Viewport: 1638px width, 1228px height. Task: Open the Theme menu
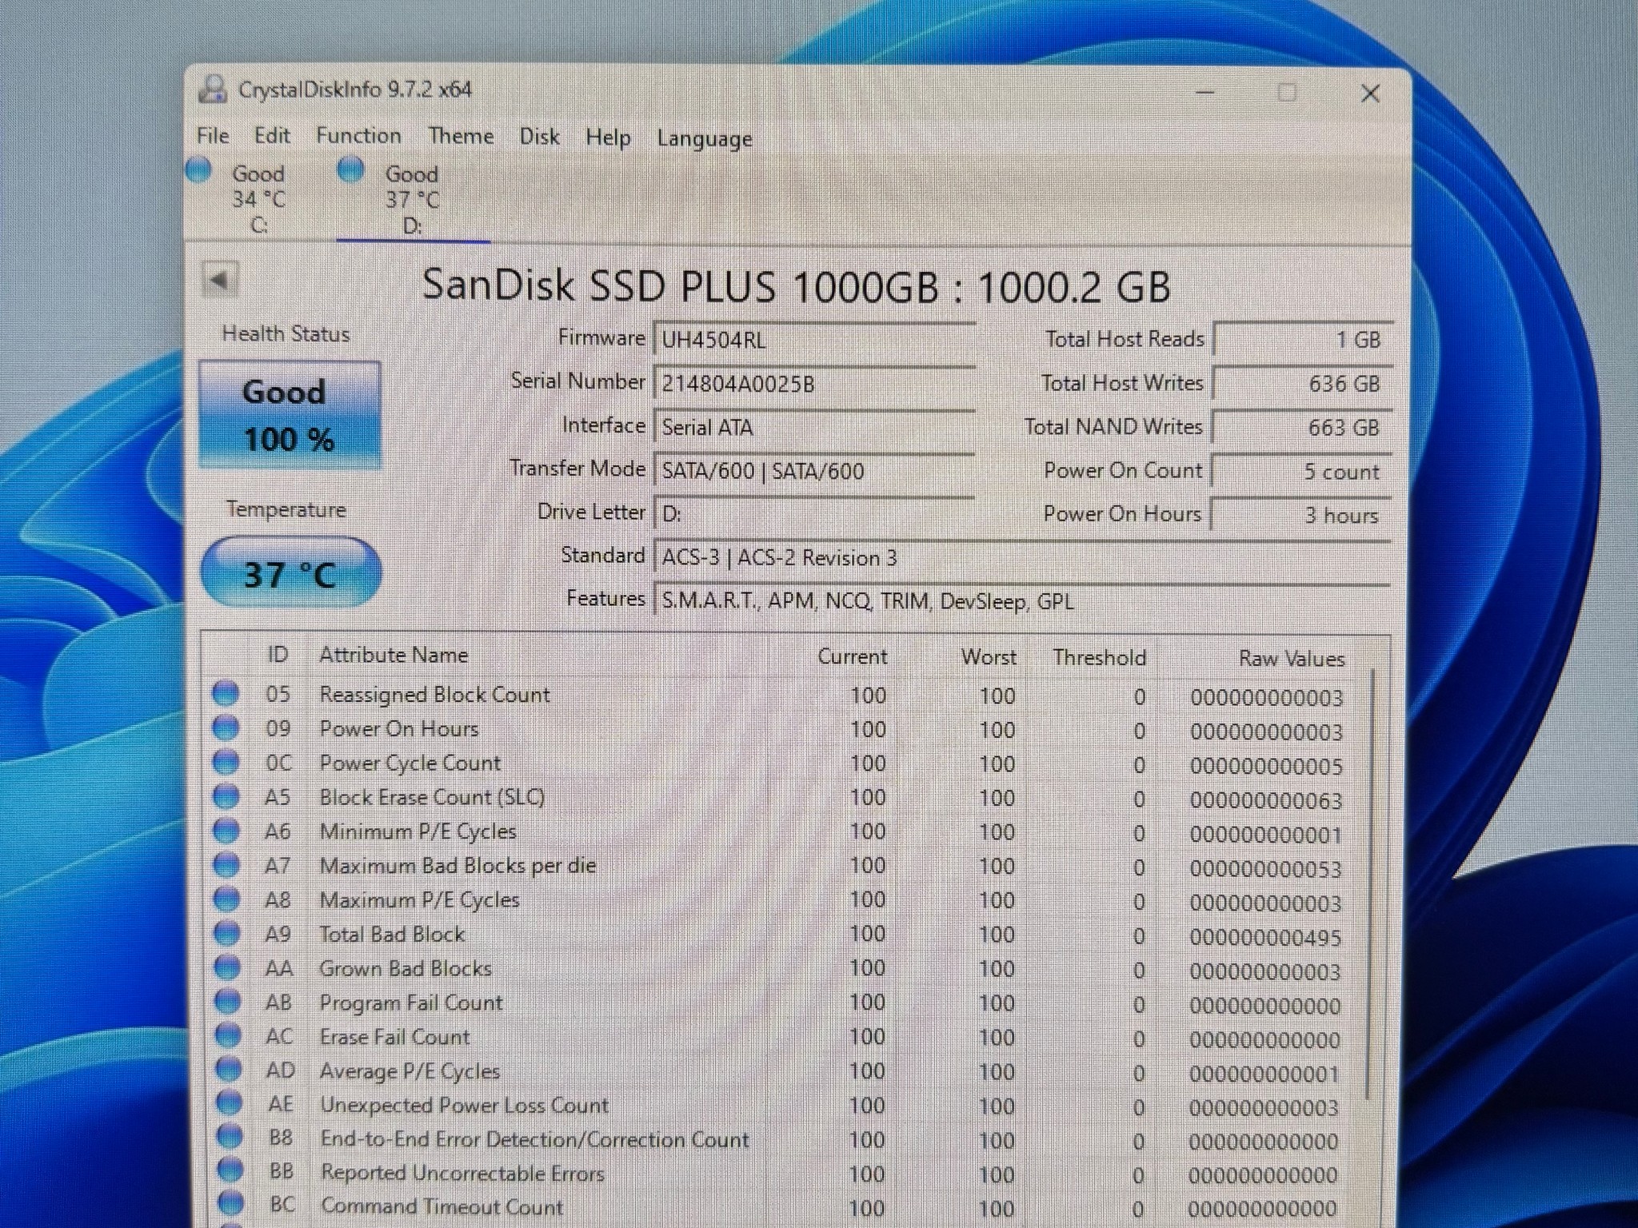pyautogui.click(x=461, y=136)
